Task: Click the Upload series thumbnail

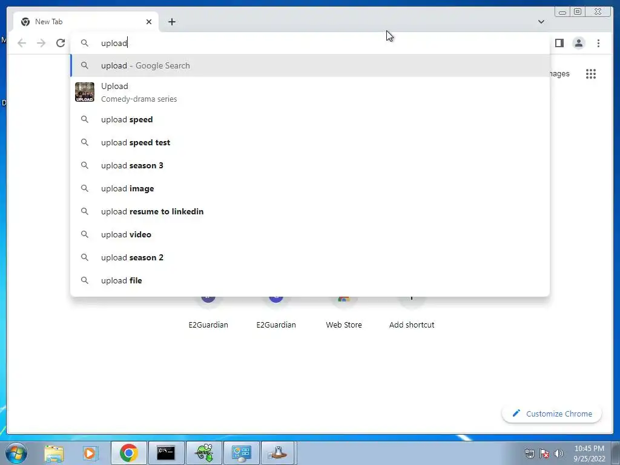Action: click(x=85, y=92)
